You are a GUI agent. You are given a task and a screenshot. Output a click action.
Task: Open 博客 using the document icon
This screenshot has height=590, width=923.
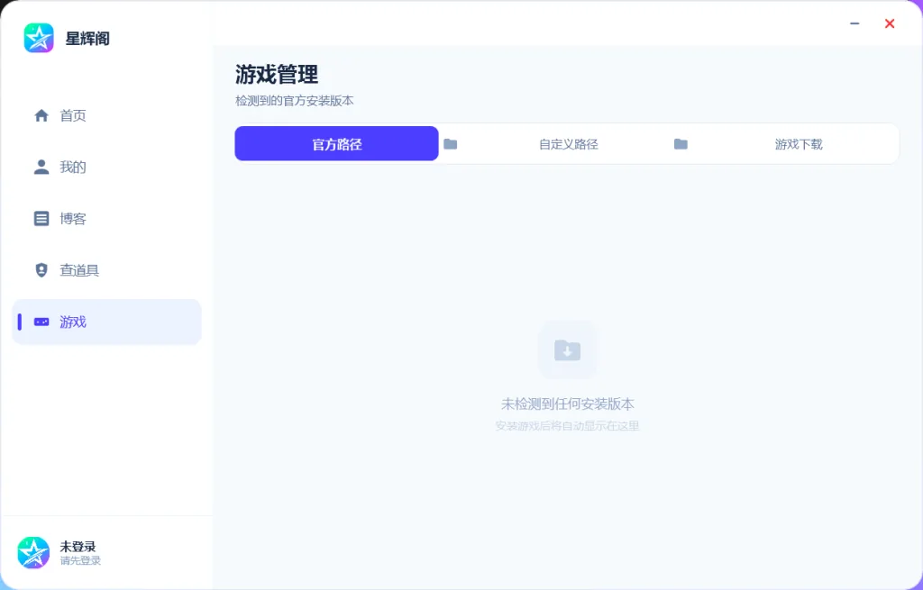41,219
